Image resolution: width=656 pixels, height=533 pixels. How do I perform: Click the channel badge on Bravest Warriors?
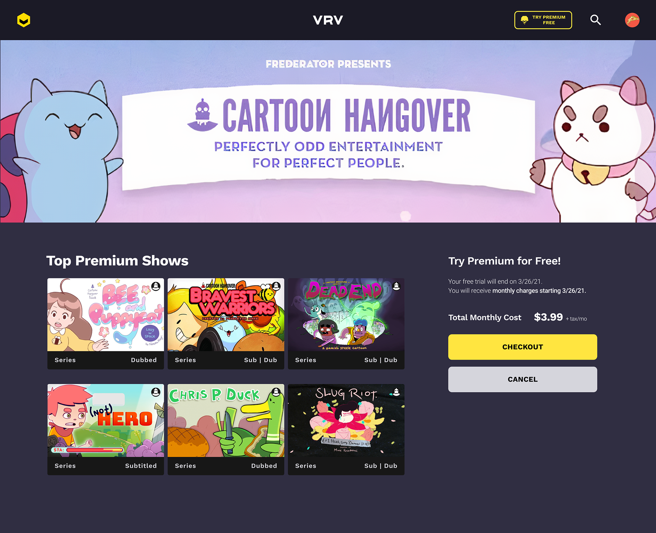[x=276, y=286]
